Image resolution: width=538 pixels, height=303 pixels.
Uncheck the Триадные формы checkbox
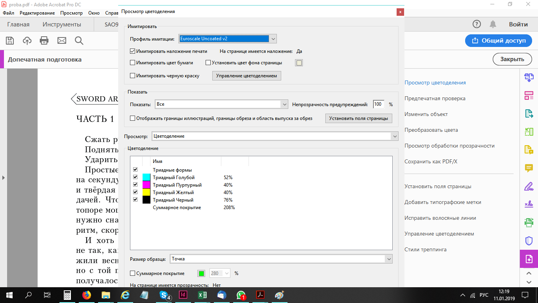click(135, 170)
